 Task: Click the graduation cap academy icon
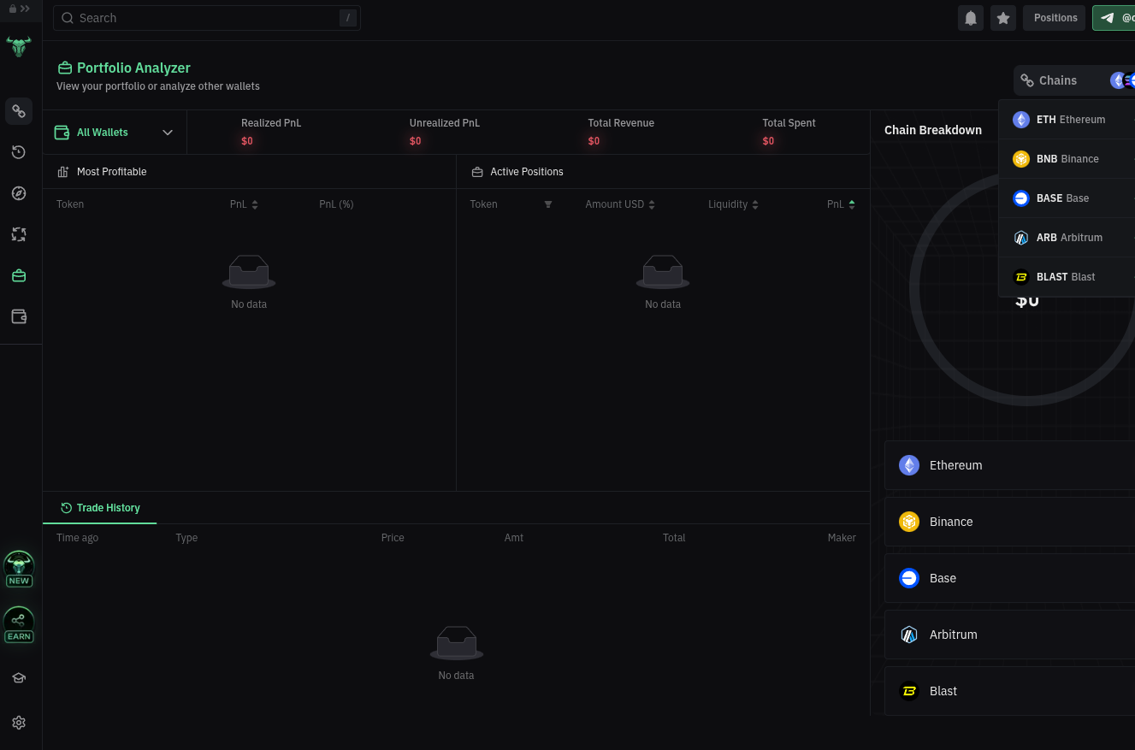[19, 677]
